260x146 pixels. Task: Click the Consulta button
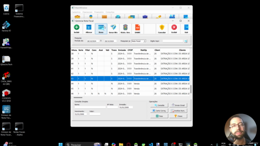click(159, 105)
